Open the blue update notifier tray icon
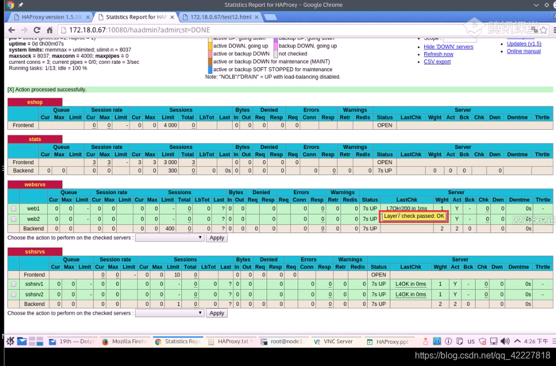 point(437,341)
